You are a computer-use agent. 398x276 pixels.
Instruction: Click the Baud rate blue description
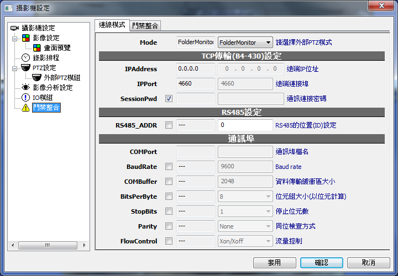289,167
